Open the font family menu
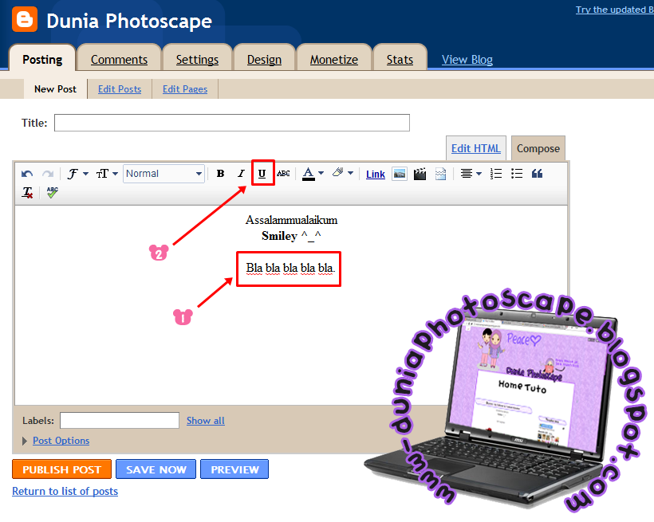Screen dimensions: 654x522 78,174
